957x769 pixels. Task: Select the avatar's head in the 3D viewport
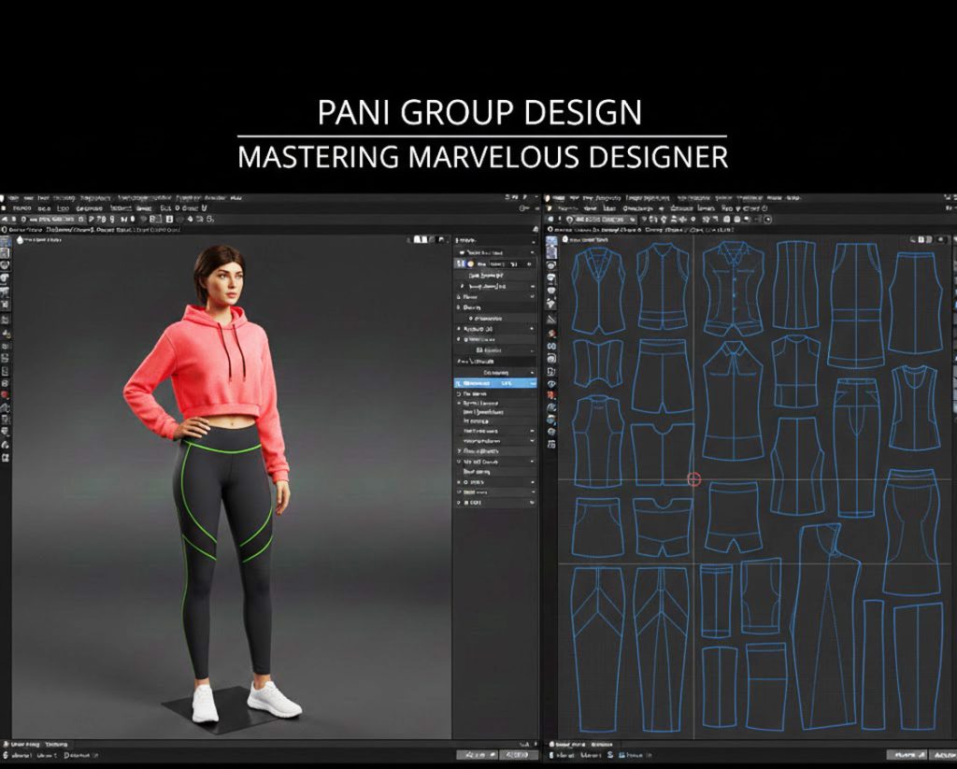click(x=221, y=278)
